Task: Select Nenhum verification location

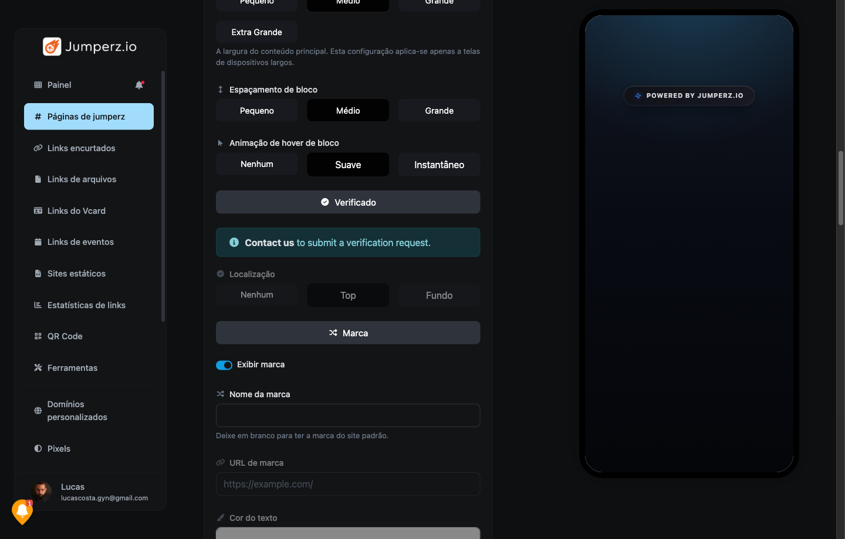Action: pyautogui.click(x=257, y=295)
